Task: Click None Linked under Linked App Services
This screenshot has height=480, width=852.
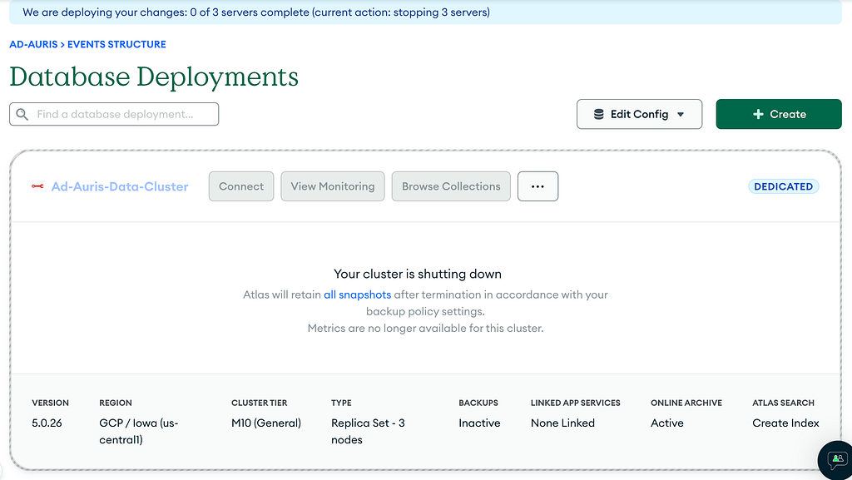Action: (563, 423)
